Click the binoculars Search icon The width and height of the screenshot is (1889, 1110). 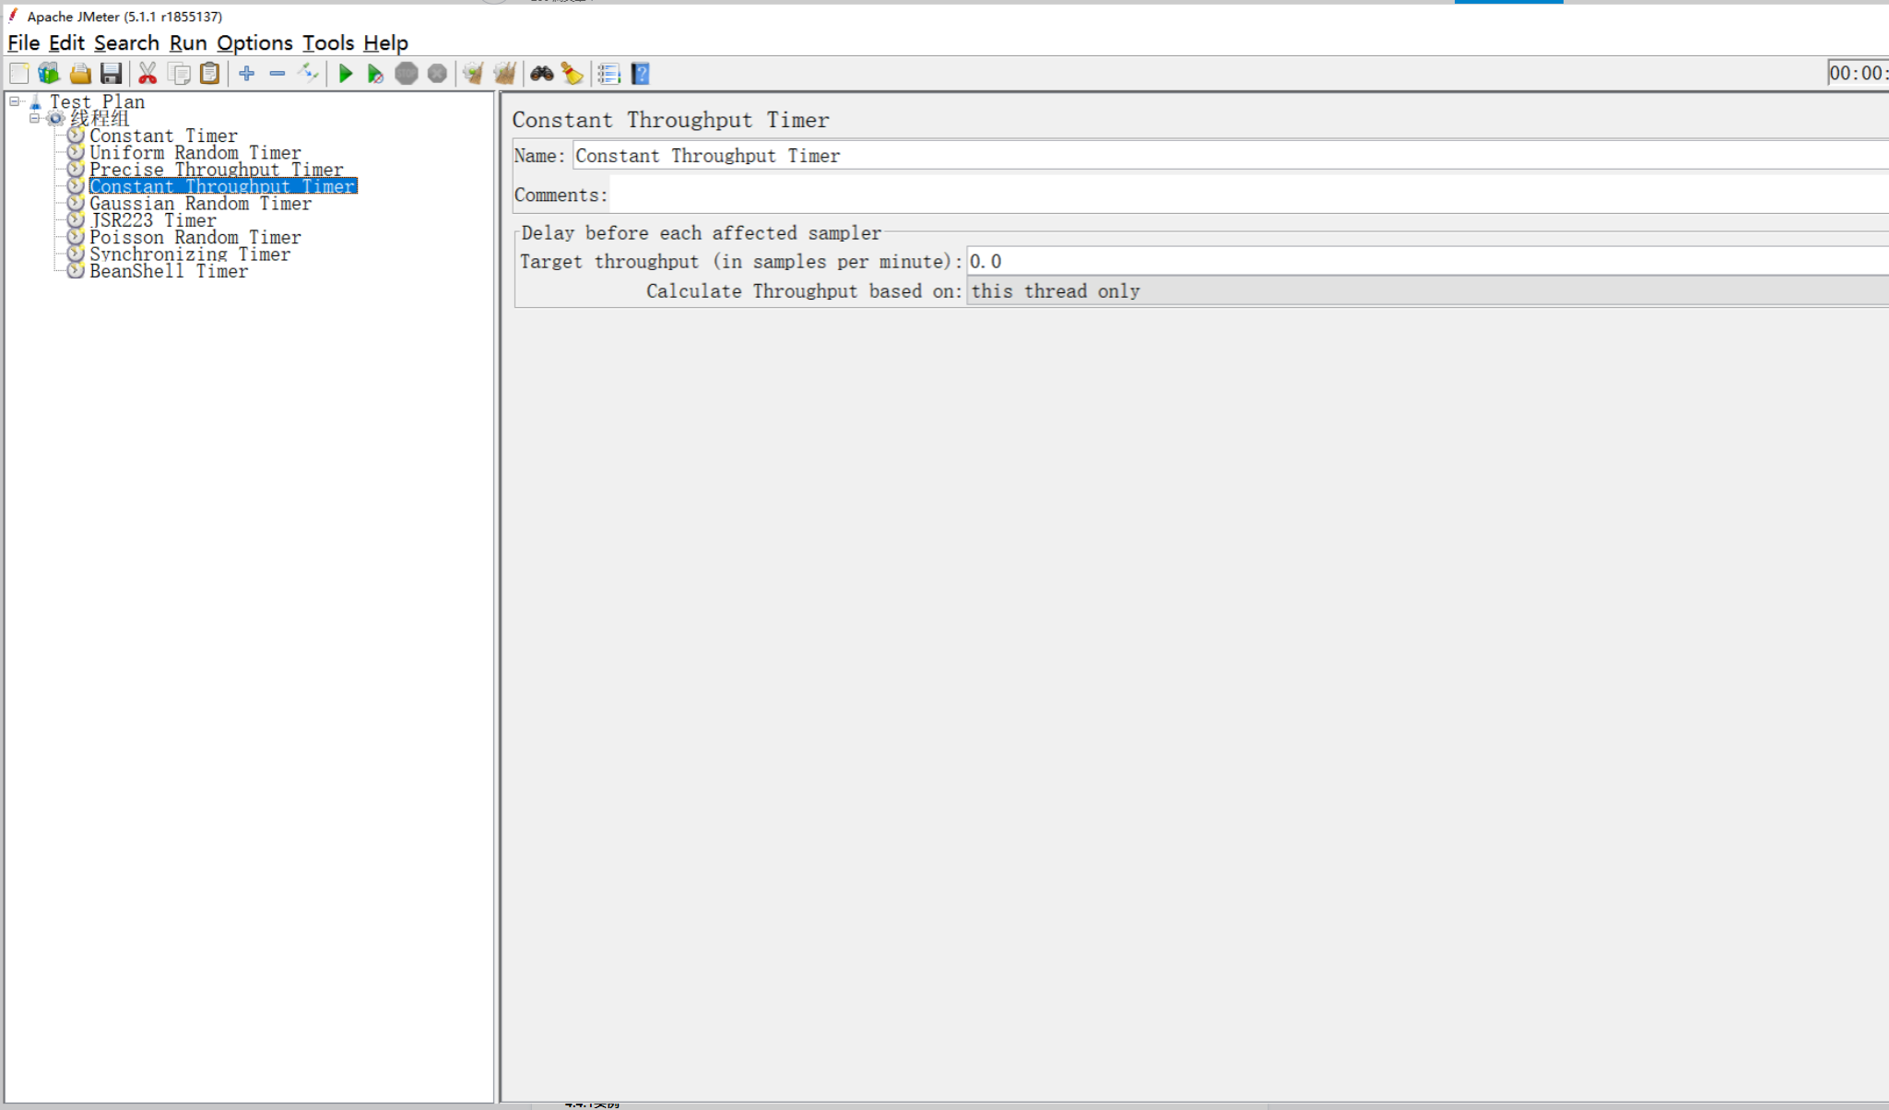542,74
